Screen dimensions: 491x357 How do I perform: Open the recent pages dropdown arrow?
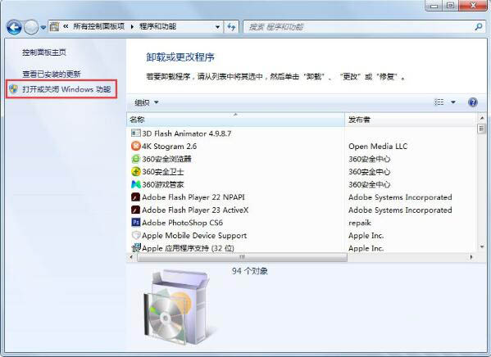[x=43, y=28]
